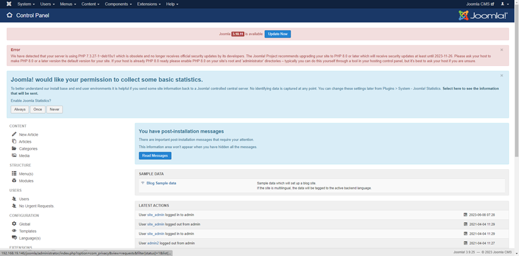Image resolution: width=519 pixels, height=256 pixels.
Task: Open the Users dropdown menu
Action: (x=47, y=4)
